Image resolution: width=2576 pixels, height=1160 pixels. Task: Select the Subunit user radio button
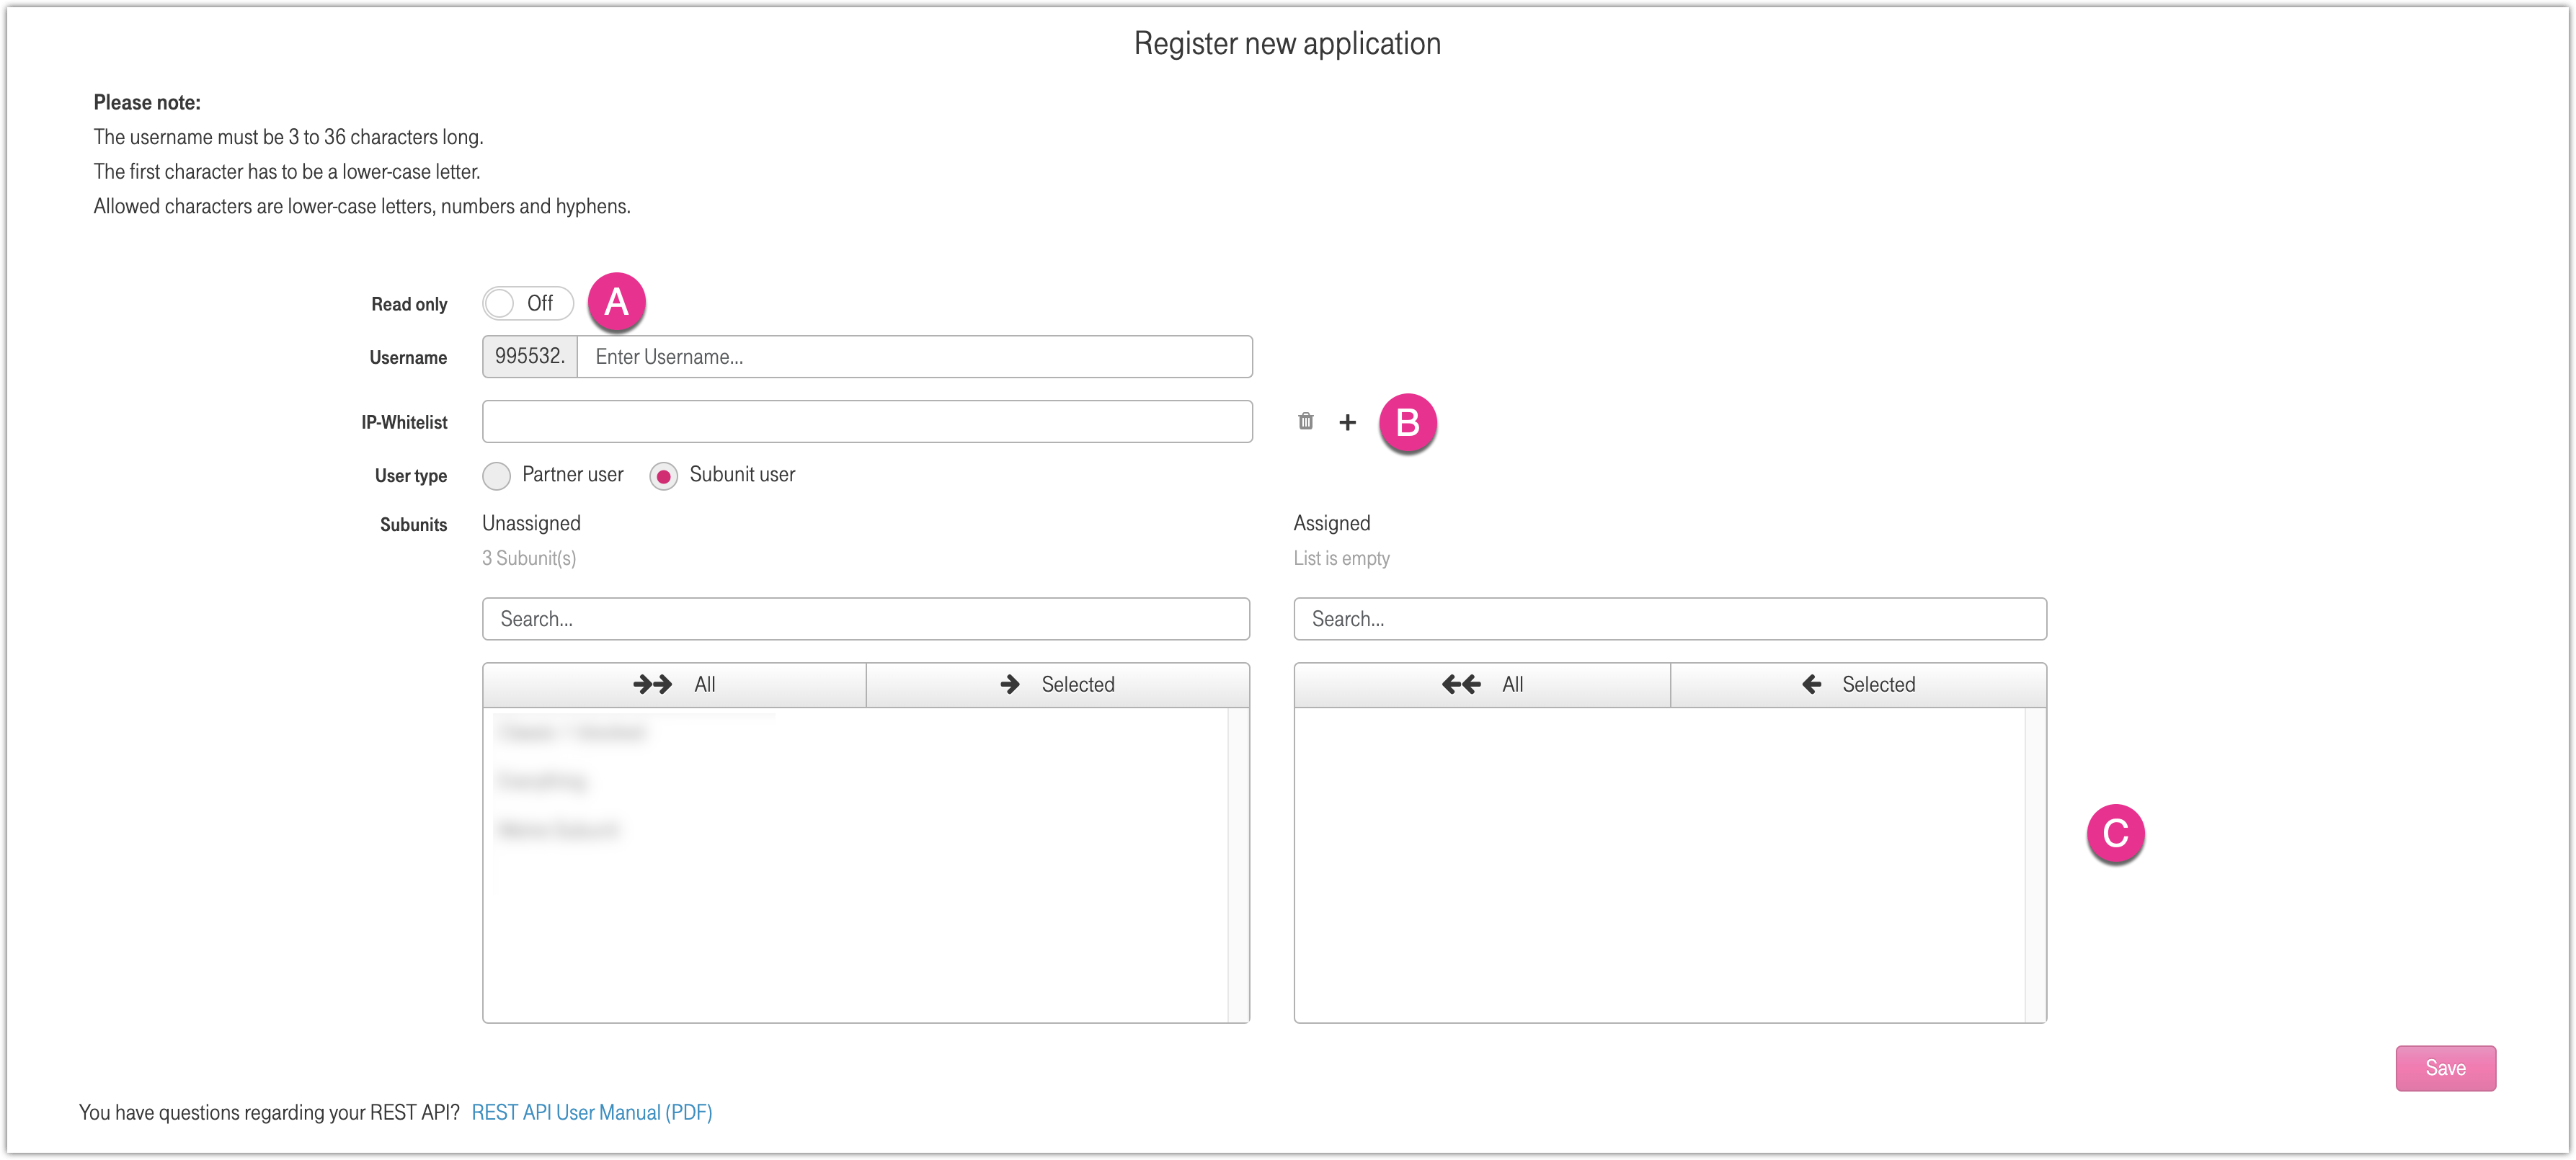click(663, 476)
